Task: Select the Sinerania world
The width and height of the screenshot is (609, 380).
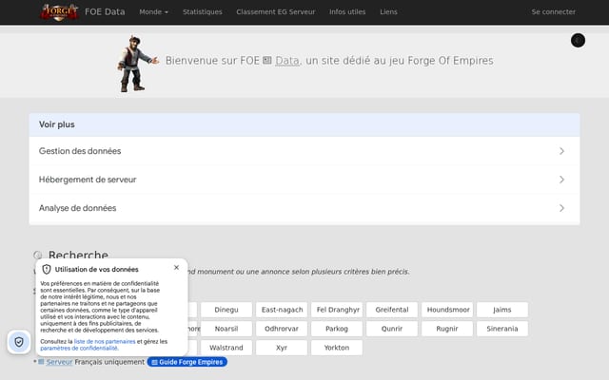Action: [x=502, y=329]
